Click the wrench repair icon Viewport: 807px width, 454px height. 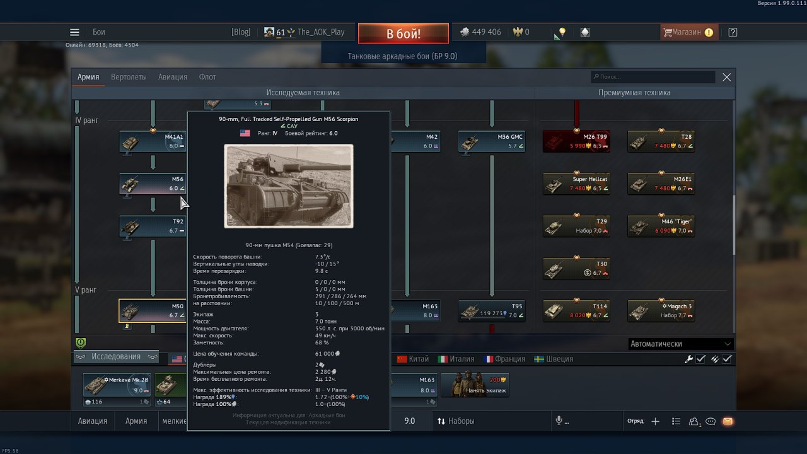click(x=689, y=359)
